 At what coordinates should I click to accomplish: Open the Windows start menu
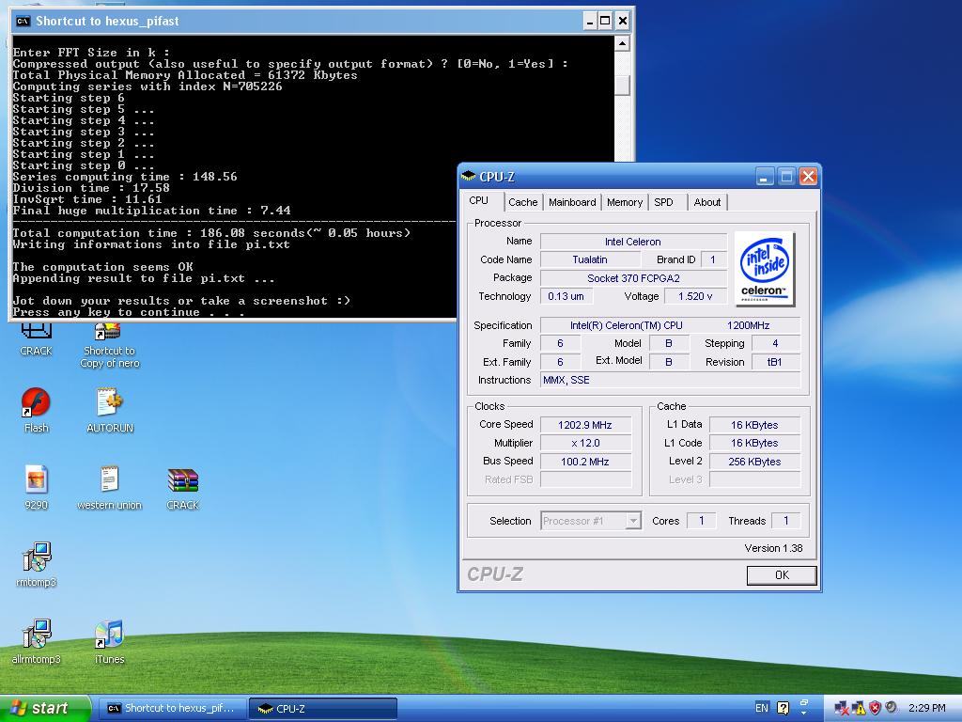[44, 708]
